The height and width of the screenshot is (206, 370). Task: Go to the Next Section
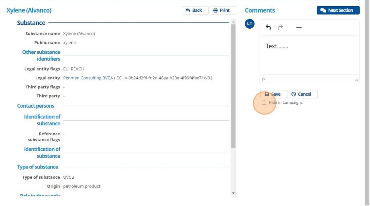(x=338, y=10)
